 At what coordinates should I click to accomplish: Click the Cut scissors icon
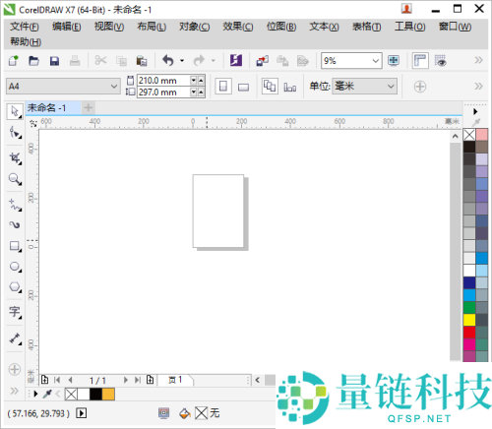pyautogui.click(x=100, y=61)
